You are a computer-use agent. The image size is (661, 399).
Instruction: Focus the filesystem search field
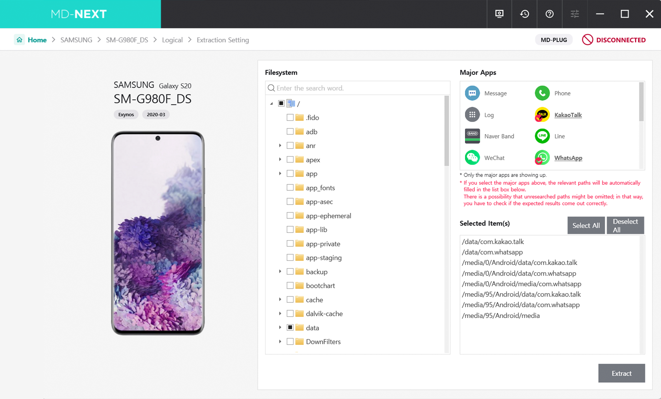pyautogui.click(x=357, y=88)
